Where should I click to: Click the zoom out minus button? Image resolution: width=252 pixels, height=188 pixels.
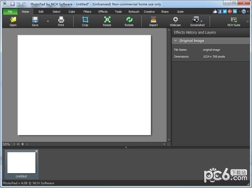coord(18,144)
